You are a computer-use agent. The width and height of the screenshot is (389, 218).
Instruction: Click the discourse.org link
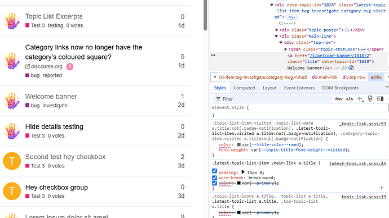(x=46, y=66)
